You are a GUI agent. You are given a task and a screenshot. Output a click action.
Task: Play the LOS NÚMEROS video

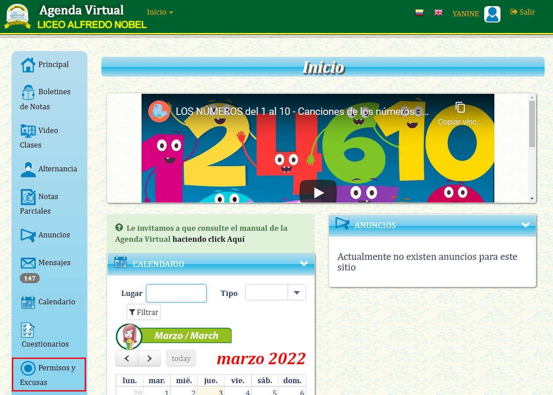pyautogui.click(x=318, y=192)
